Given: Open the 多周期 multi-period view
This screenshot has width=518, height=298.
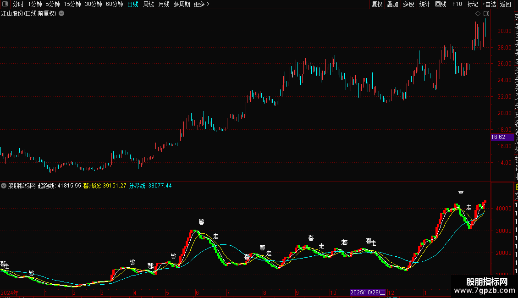Looking at the screenshot, I should click(182, 4).
